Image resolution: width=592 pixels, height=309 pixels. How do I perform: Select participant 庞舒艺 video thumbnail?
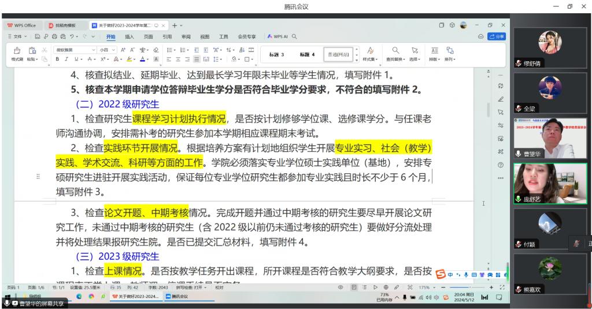click(x=550, y=184)
